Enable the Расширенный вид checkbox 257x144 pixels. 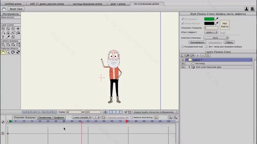click(182, 46)
